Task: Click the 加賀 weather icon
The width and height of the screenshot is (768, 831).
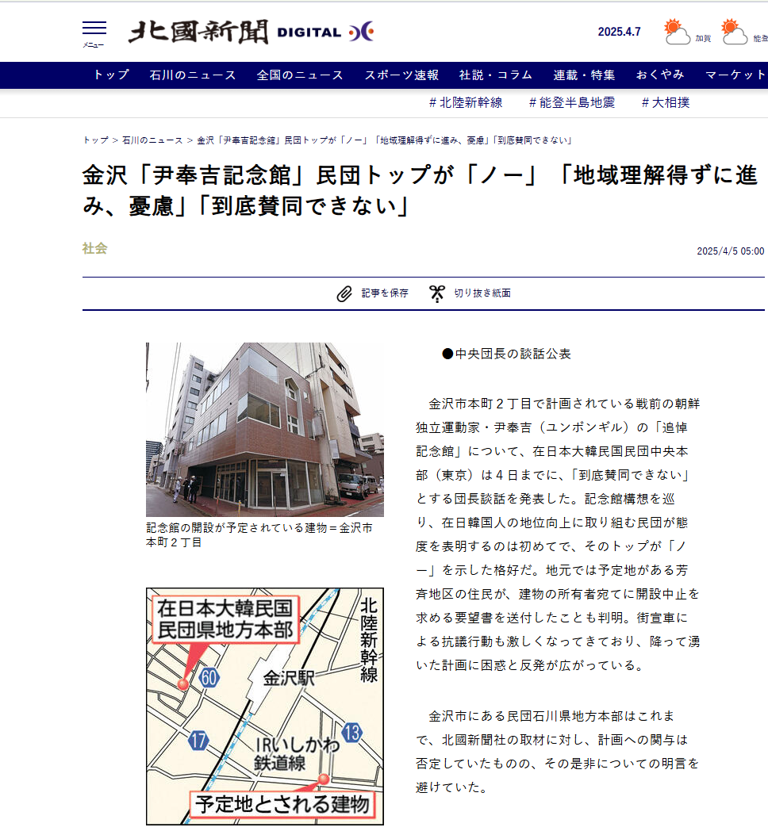Action: (x=678, y=32)
